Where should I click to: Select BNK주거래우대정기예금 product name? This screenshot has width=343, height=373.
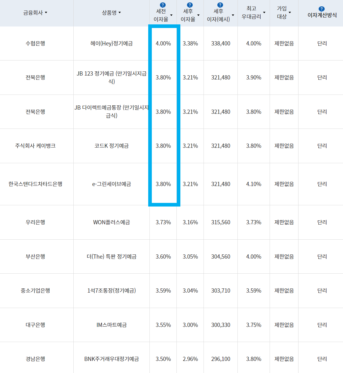tap(112, 359)
